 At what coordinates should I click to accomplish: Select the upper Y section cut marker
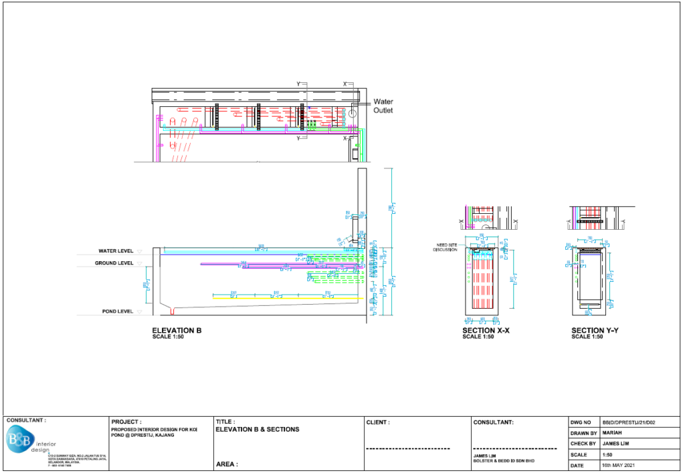[x=300, y=85]
